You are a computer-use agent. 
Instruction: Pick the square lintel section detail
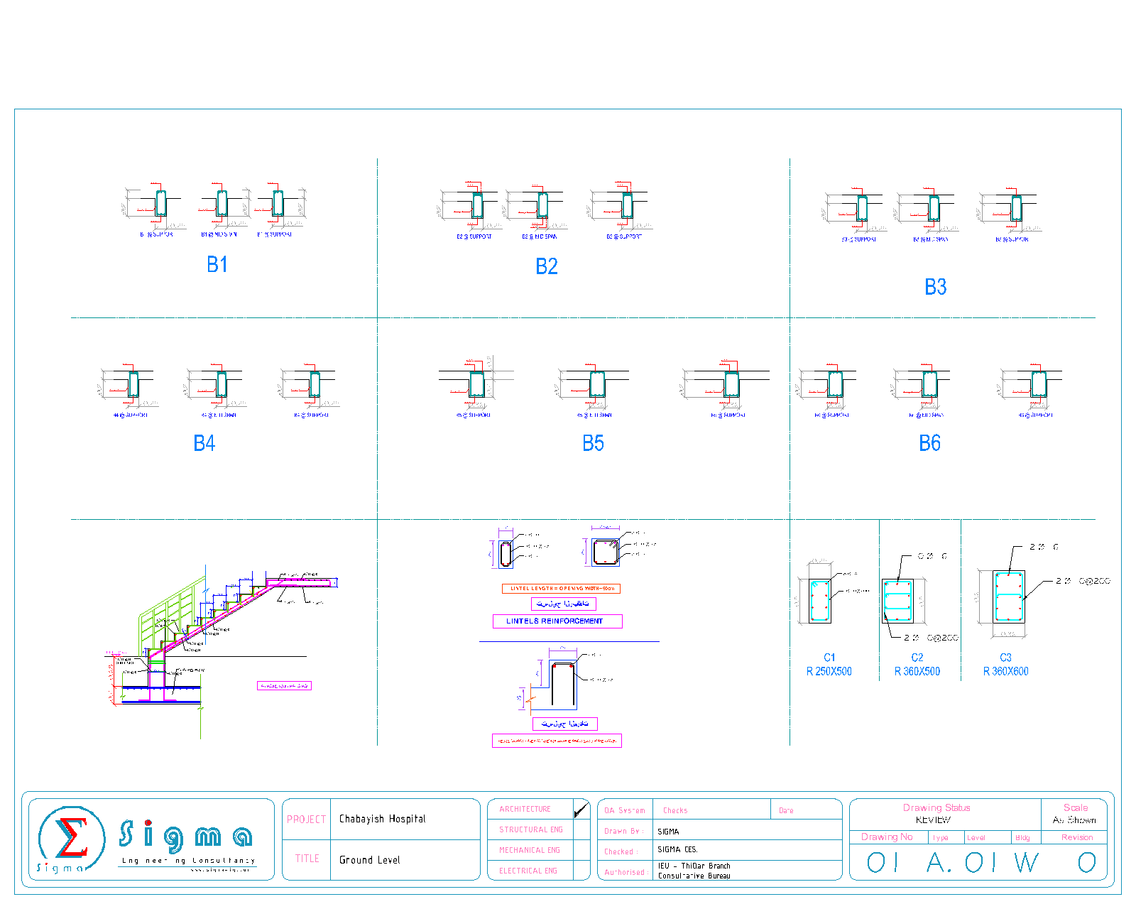[605, 552]
